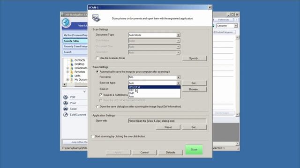This screenshot has width=300, height=168.
Task: Expand the Favorites folder node
Action: [x=67, y=72]
